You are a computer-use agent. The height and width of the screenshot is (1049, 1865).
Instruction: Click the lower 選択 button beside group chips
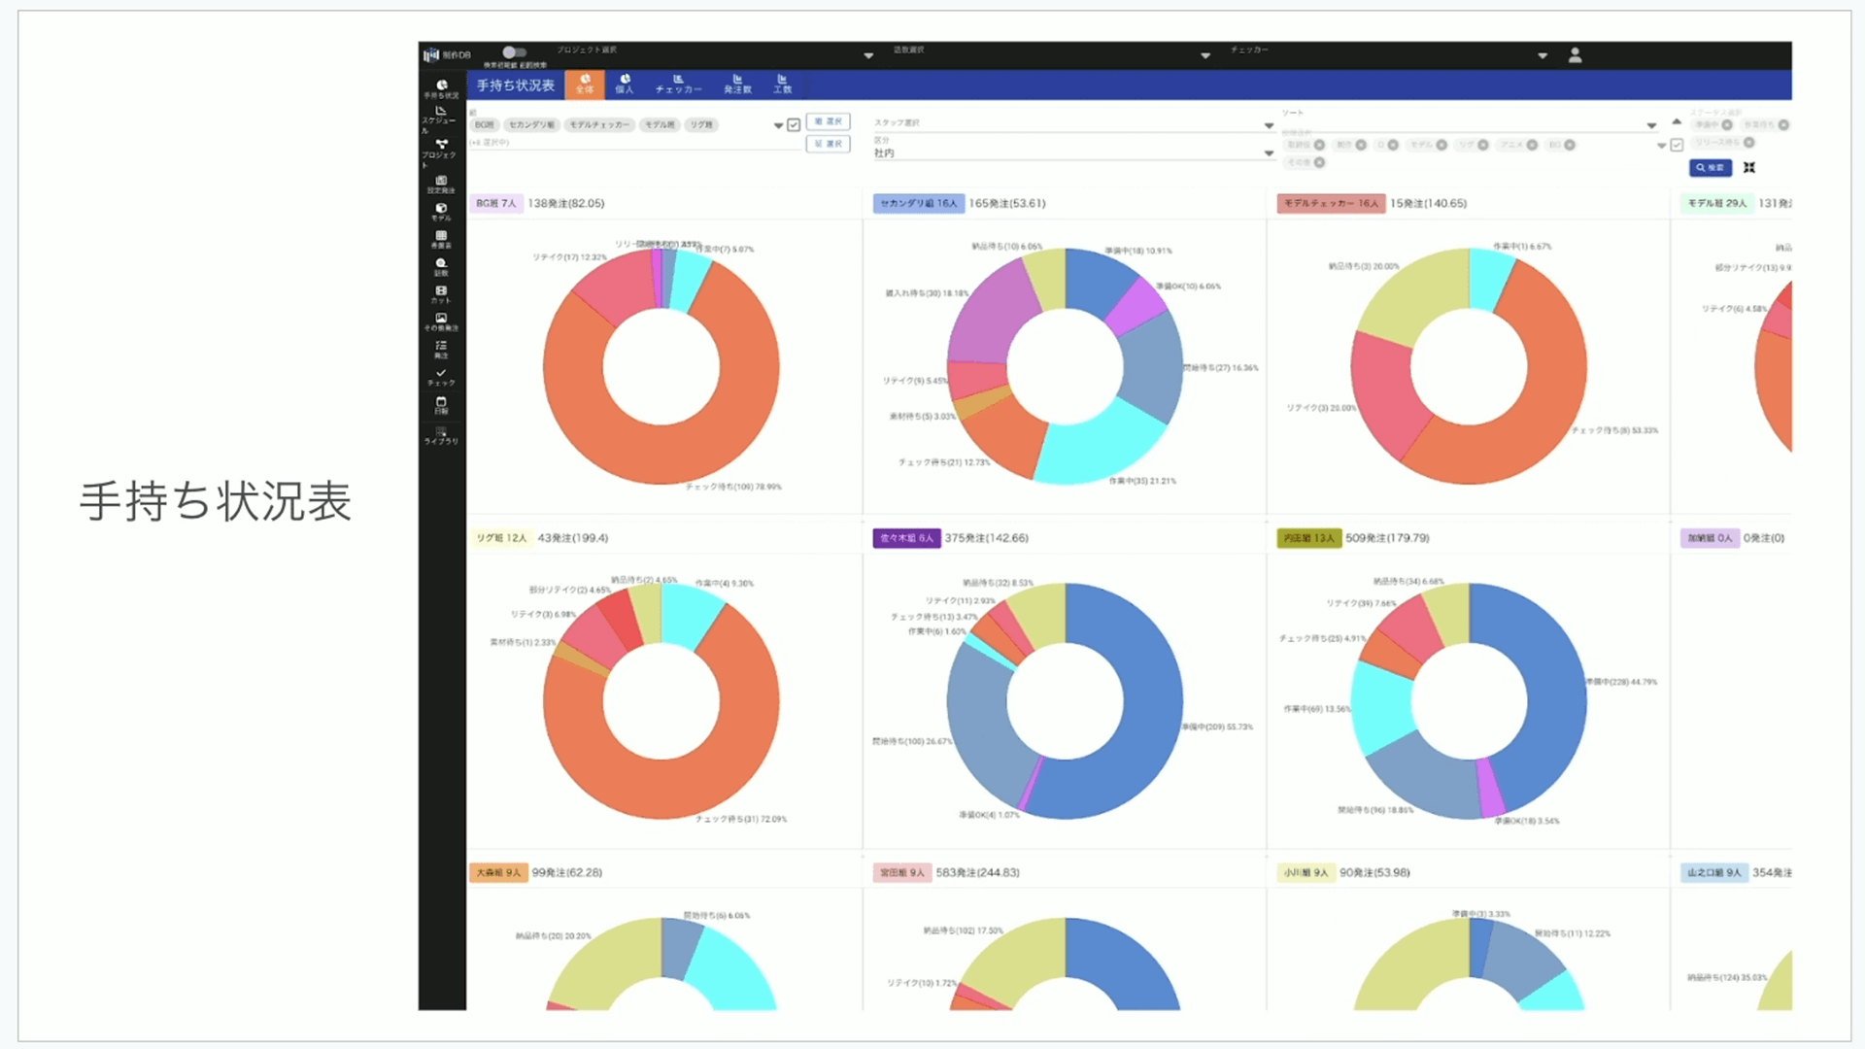829,144
